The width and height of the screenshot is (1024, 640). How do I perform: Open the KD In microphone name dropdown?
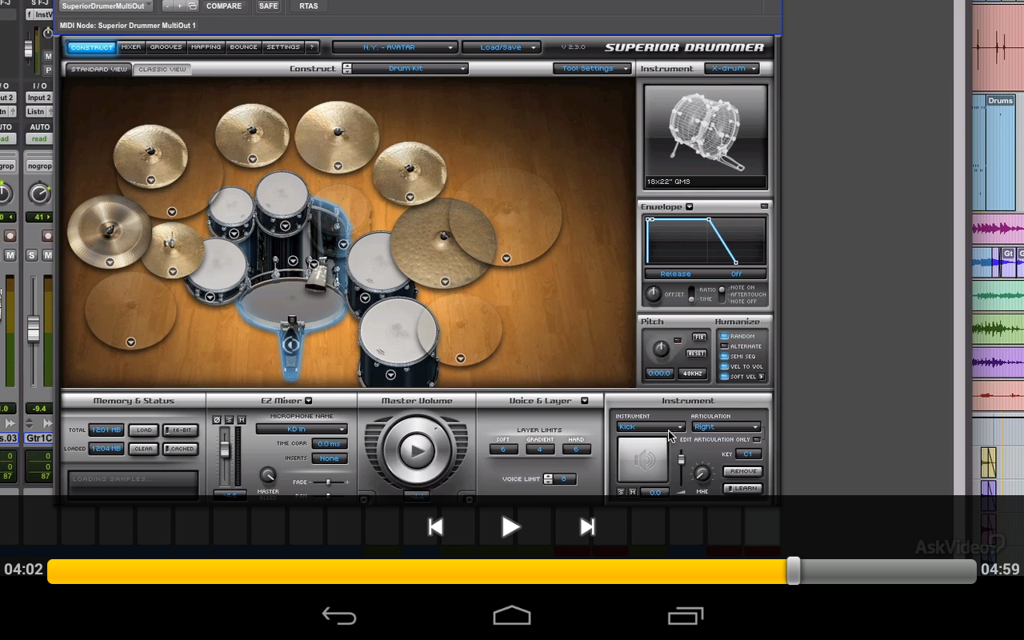301,430
